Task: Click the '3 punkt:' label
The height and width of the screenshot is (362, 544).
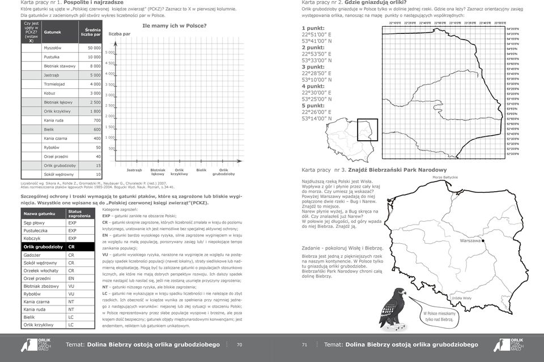Action: coord(313,67)
